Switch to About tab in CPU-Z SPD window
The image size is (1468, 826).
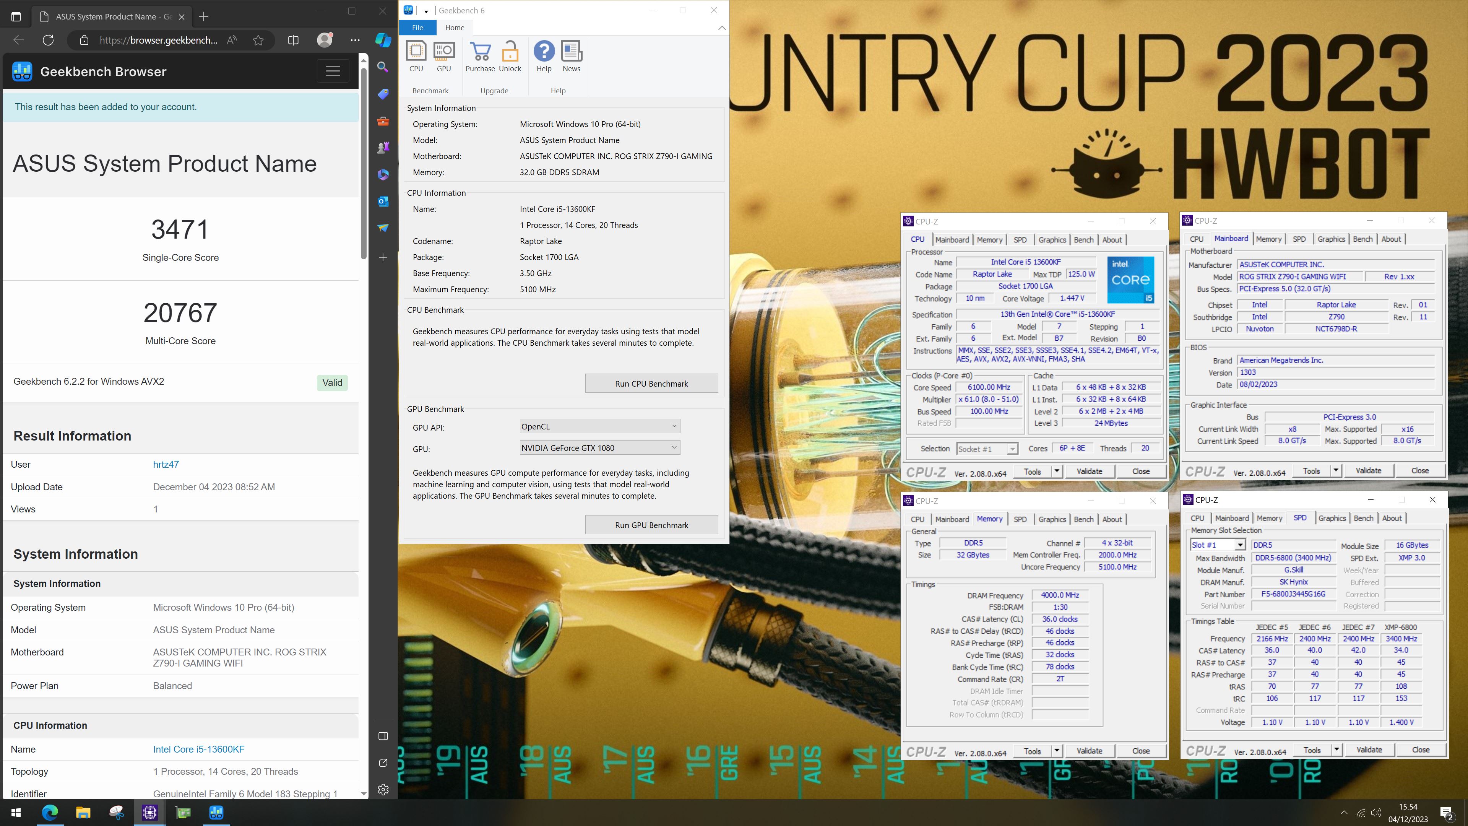point(1392,518)
